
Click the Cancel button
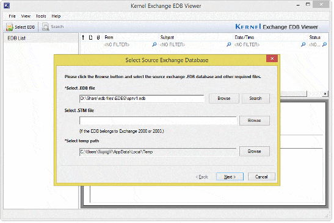tap(261, 177)
